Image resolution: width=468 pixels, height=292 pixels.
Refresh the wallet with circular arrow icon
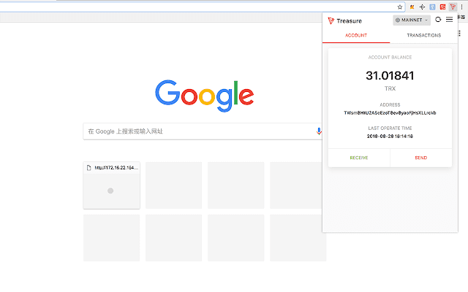[x=438, y=20]
